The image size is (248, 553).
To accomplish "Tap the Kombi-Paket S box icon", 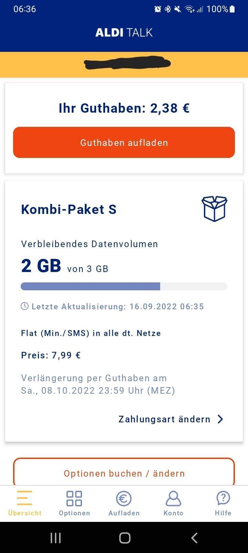I will coord(214,209).
